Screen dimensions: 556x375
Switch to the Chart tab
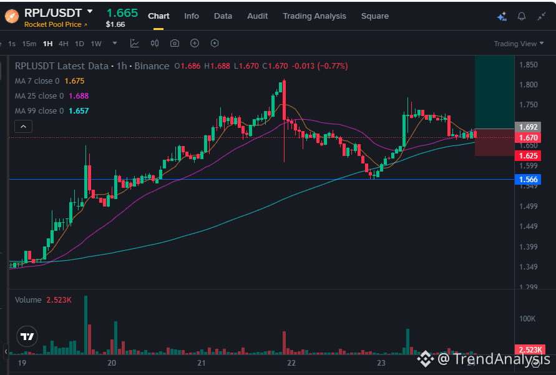coord(159,16)
